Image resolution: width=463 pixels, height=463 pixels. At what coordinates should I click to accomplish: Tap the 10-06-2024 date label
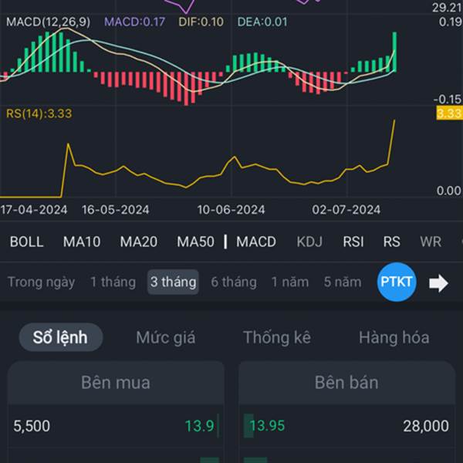(231, 210)
